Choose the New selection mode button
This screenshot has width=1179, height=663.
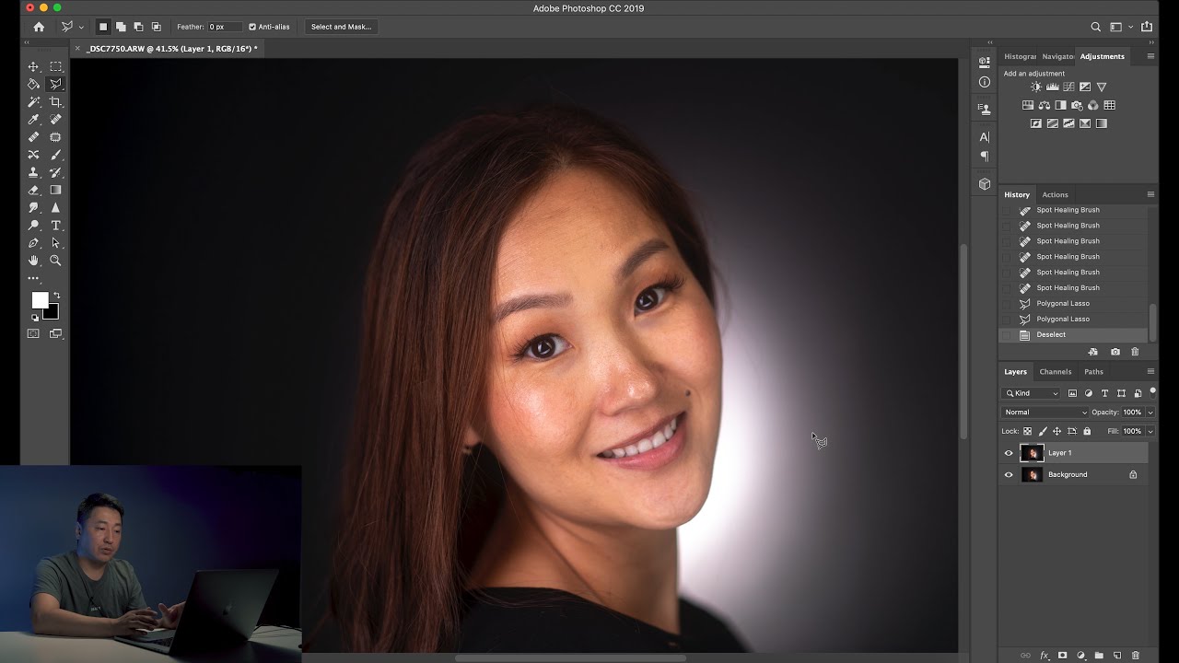(x=103, y=27)
